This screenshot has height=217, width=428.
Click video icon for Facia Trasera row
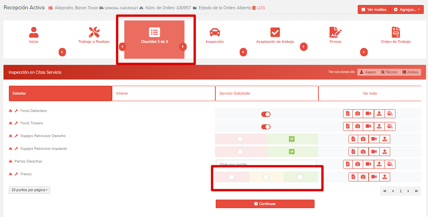369,126
